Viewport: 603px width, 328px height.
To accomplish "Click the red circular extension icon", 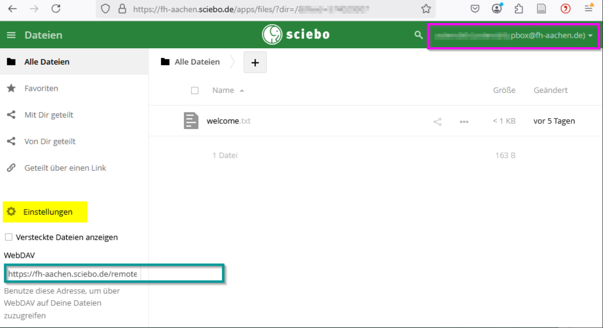I will click(565, 8).
